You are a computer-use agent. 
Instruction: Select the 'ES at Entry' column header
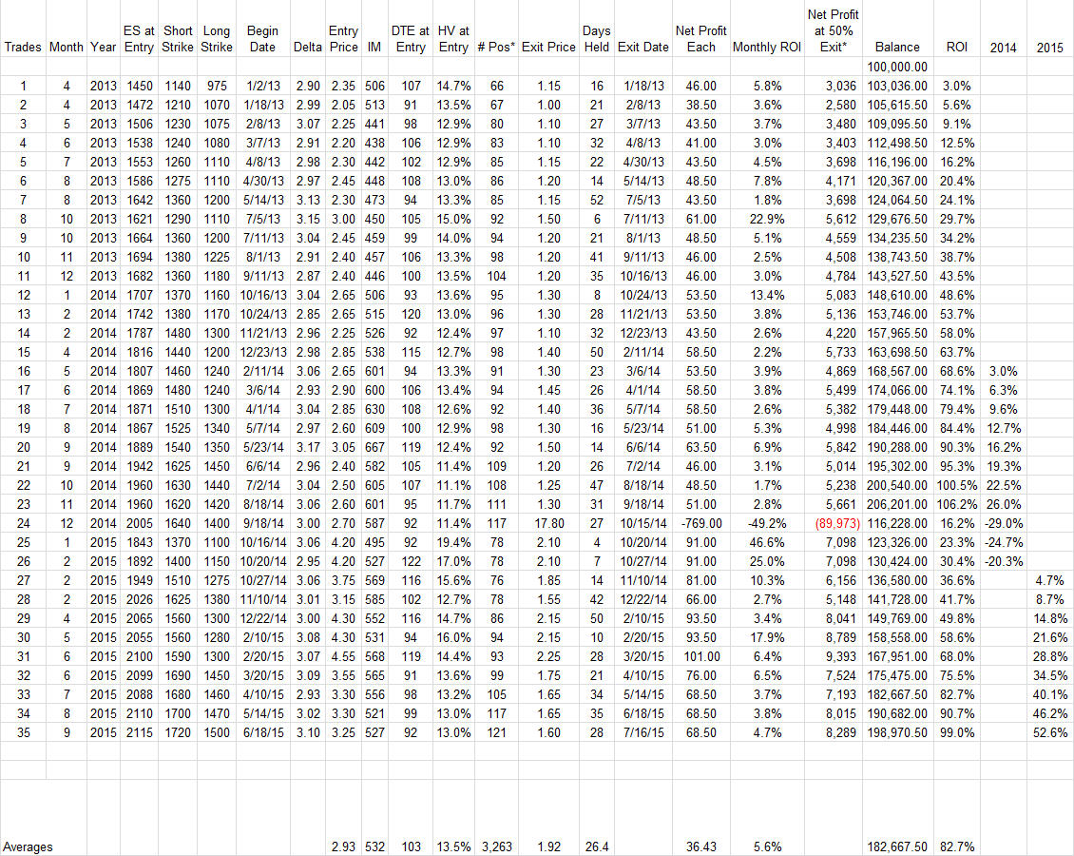(139, 38)
